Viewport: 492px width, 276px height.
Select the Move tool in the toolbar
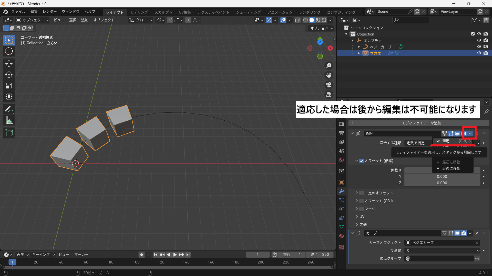pyautogui.click(x=9, y=63)
